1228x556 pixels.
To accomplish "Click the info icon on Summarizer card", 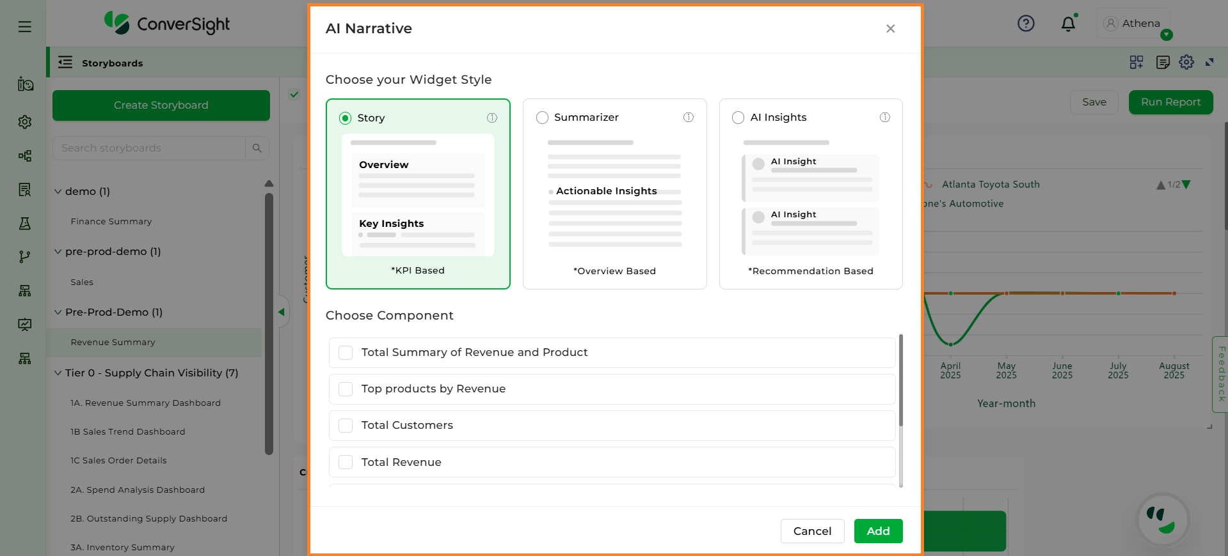I will pyautogui.click(x=689, y=117).
